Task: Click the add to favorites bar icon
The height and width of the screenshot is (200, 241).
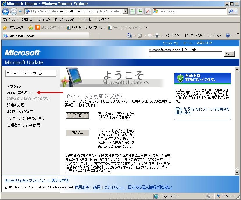Action: (x=31, y=27)
